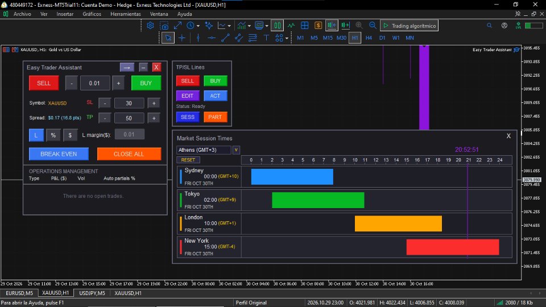Switch to USDJPY,M5 chart tab
This screenshot has width=546, height=307.
92,293
